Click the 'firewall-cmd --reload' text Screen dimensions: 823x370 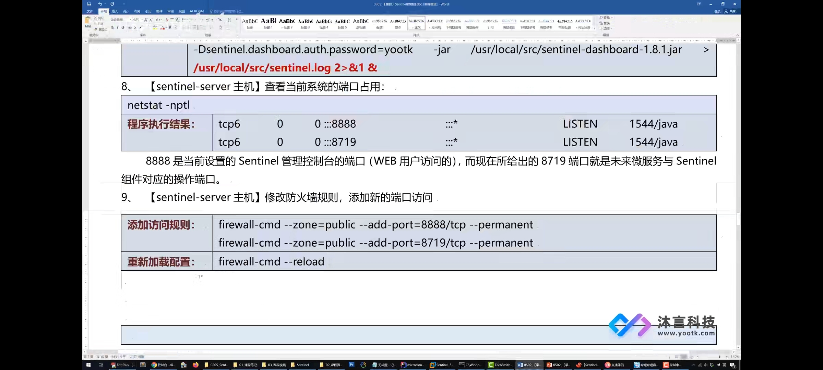[x=271, y=261]
